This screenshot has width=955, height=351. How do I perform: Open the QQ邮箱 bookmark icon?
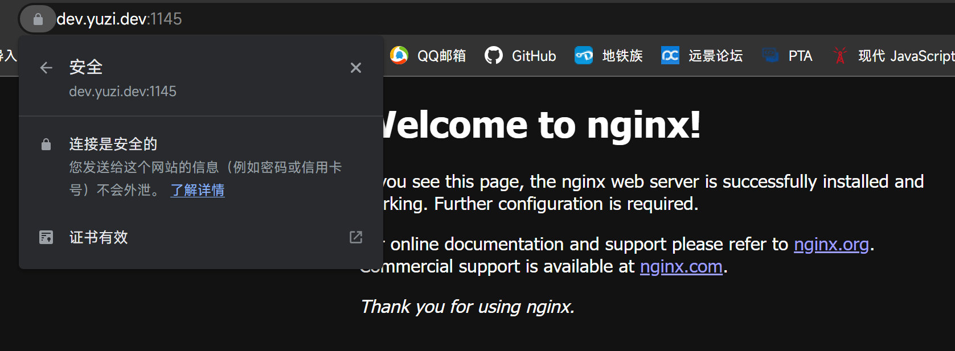coord(399,55)
